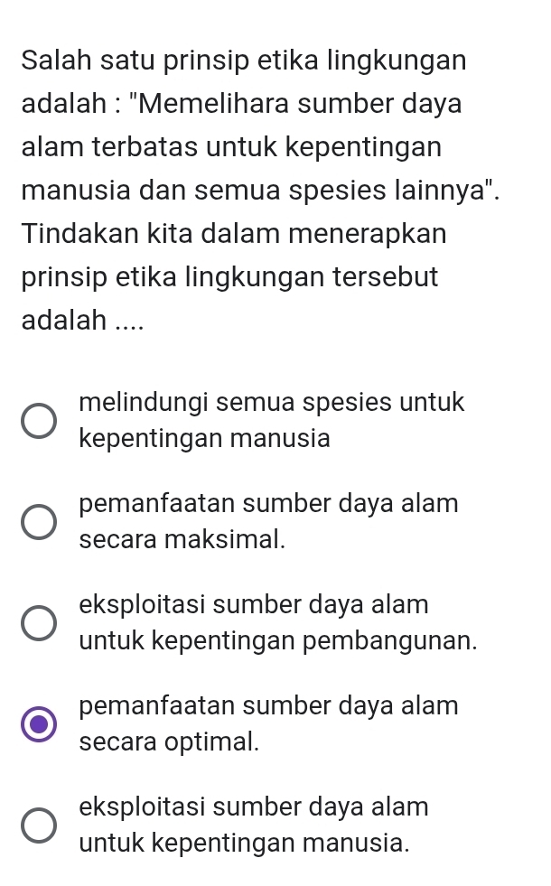
Task: Select radio for "melindungi semua spesies" option
Action: (x=39, y=421)
